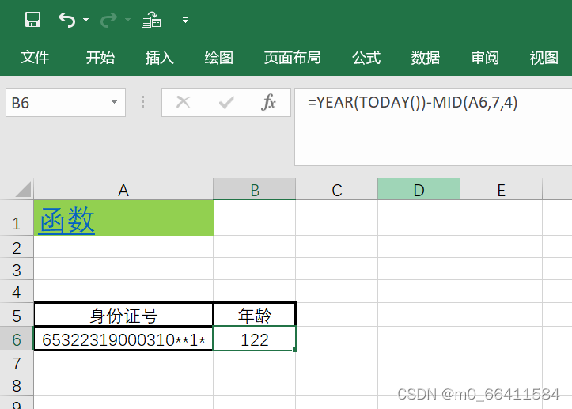Click the form icon next to Redo
This screenshot has height=409, width=572.
(x=151, y=20)
